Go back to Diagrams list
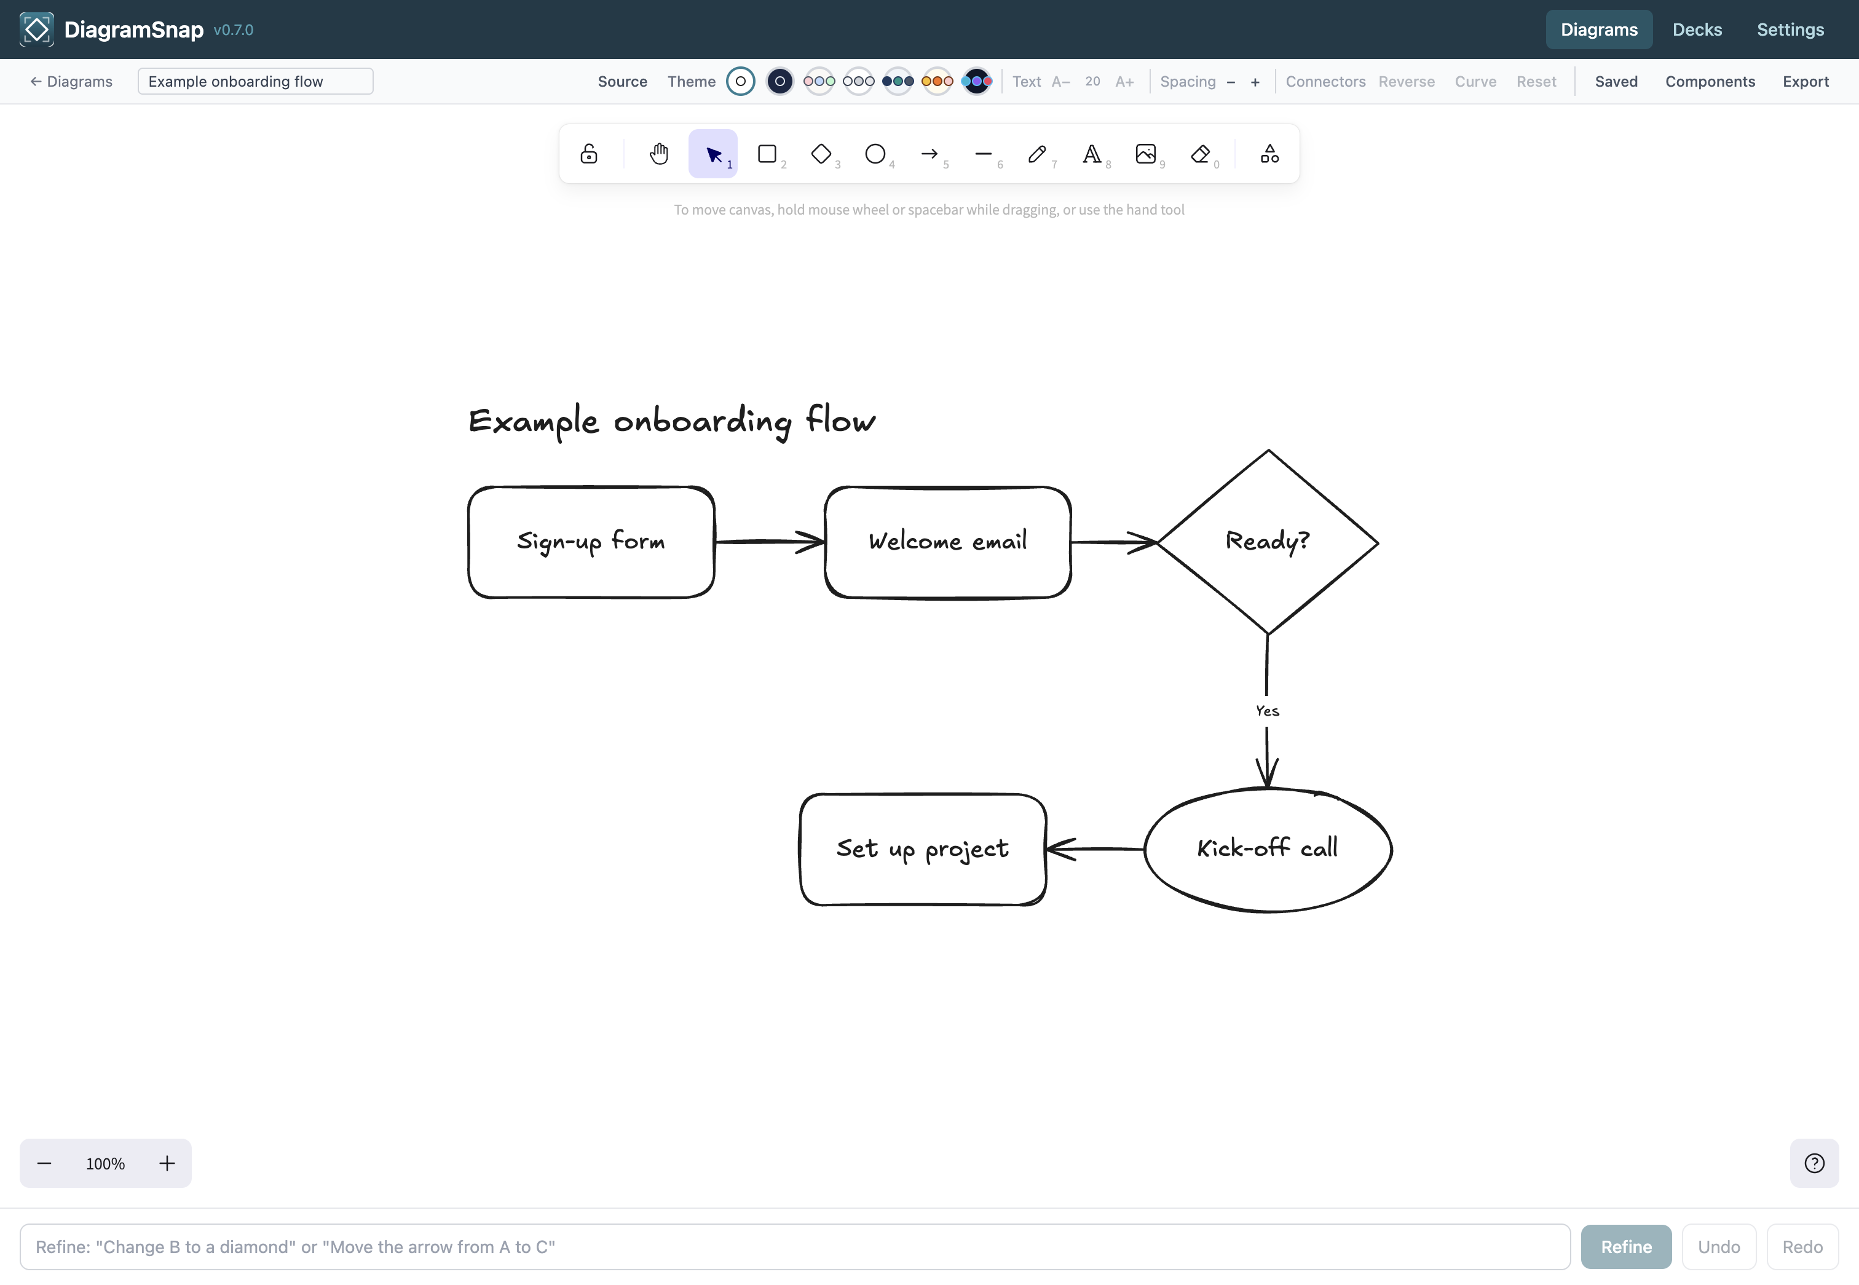Image resolution: width=1859 pixels, height=1285 pixels. pos(71,81)
